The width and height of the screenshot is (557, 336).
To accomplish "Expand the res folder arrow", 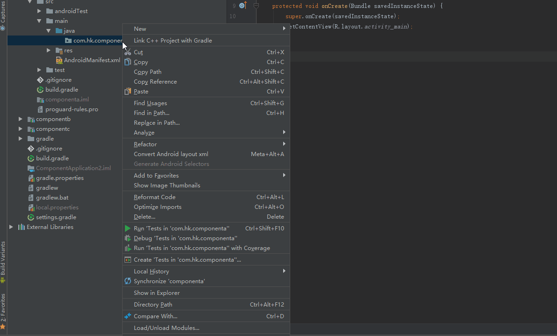I will [48, 50].
